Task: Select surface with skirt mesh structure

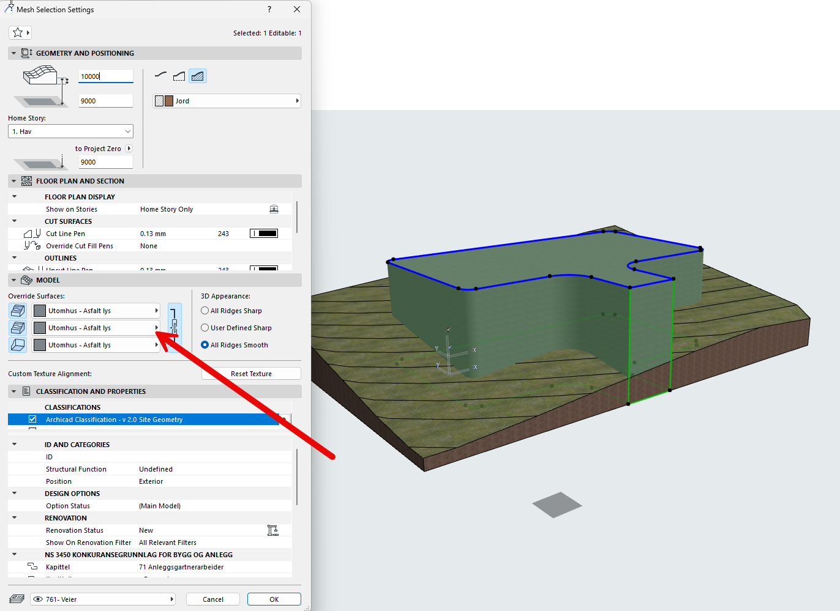Action: tap(179, 75)
